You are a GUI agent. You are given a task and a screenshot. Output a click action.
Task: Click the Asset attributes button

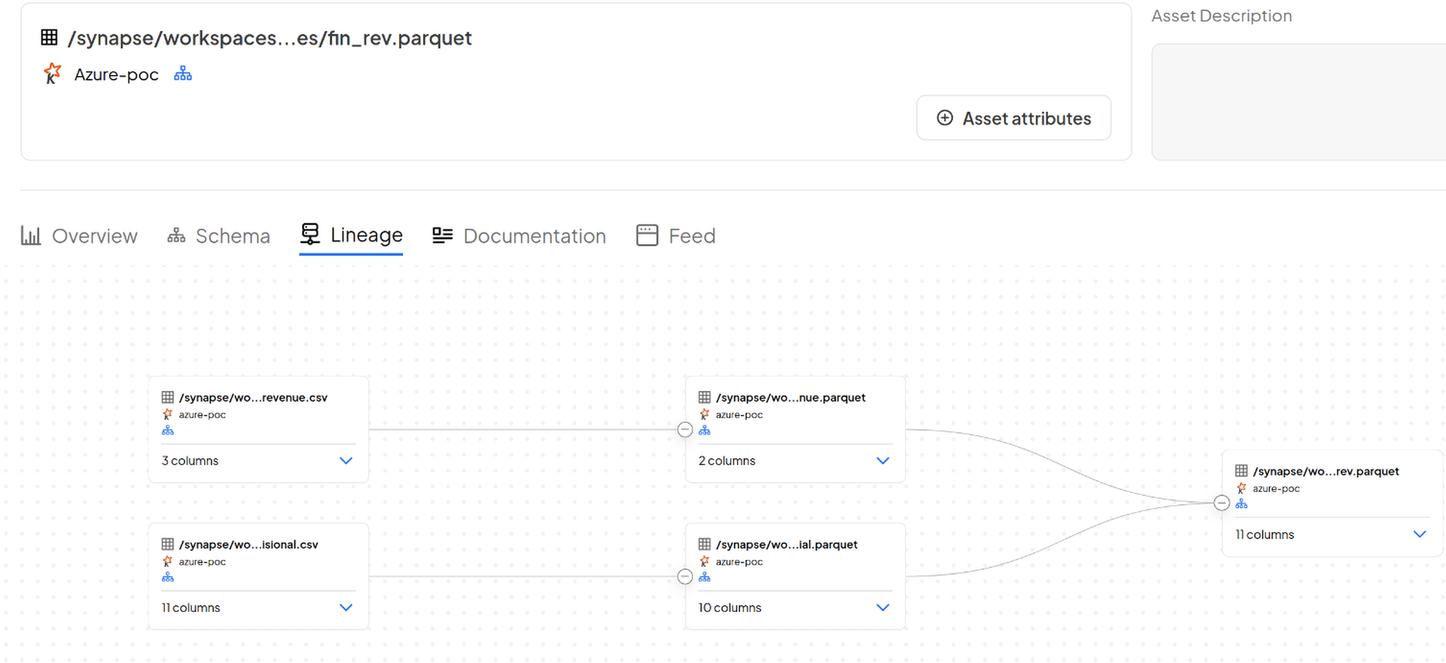coord(1013,118)
